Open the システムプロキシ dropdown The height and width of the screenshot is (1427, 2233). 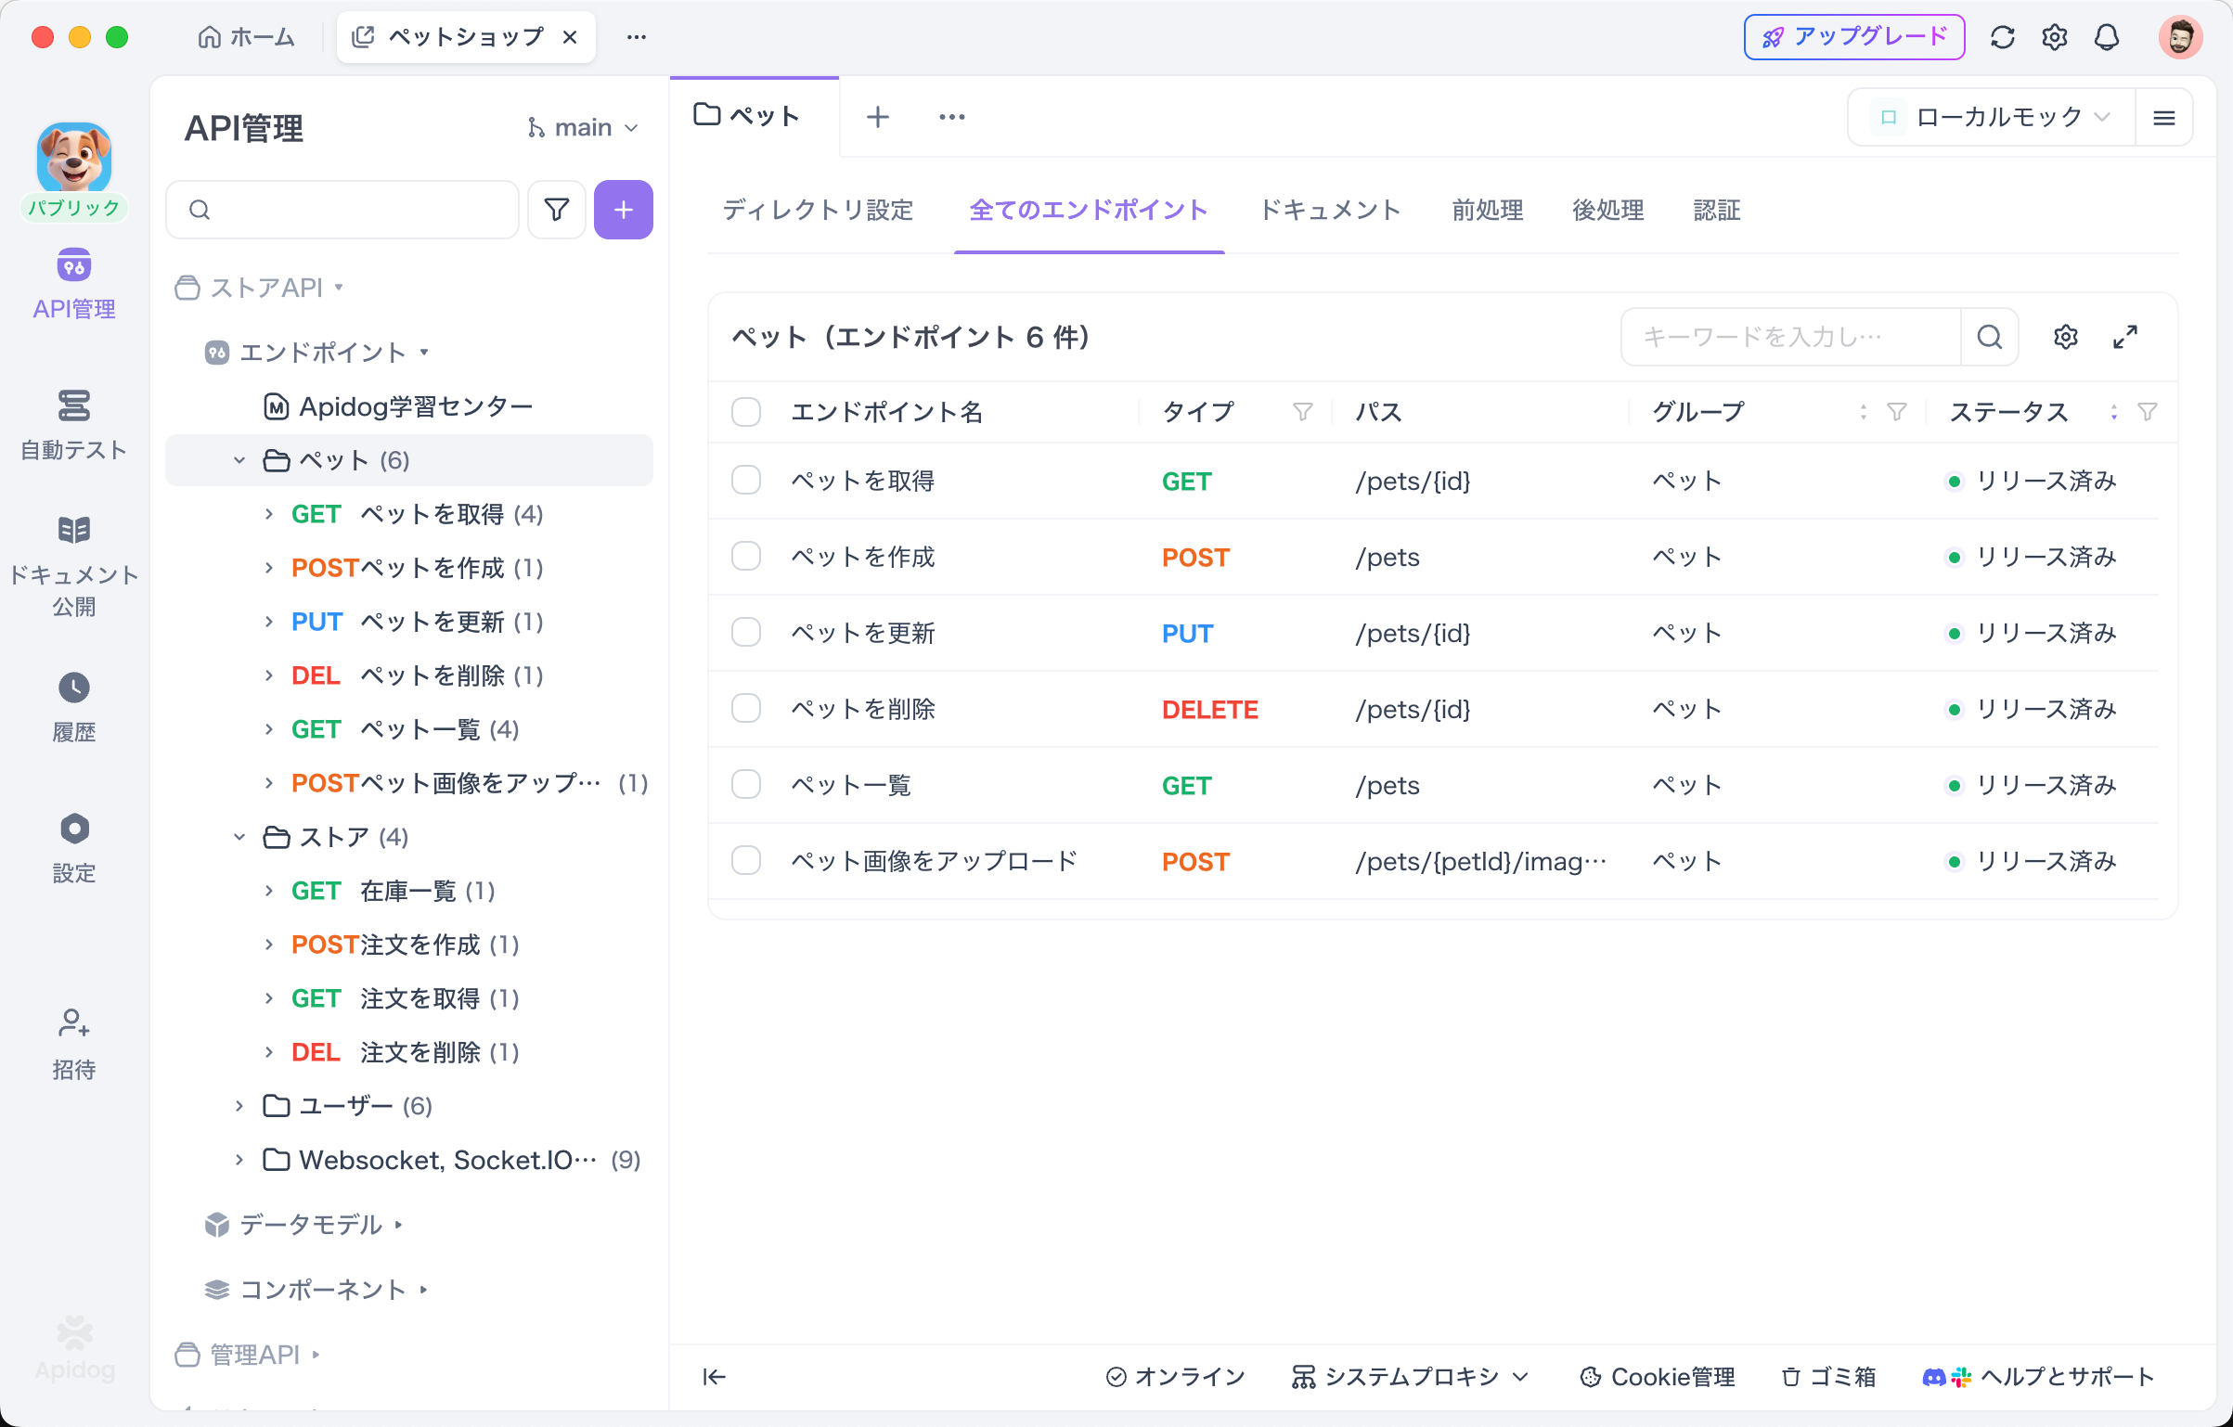(1409, 1377)
